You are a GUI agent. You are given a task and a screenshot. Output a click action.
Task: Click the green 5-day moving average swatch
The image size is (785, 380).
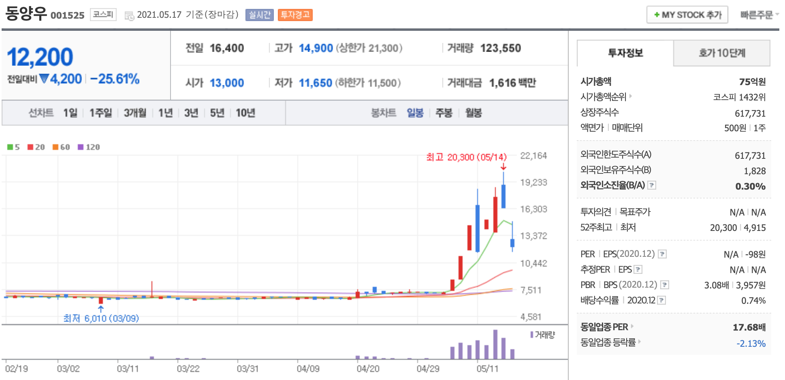point(10,147)
